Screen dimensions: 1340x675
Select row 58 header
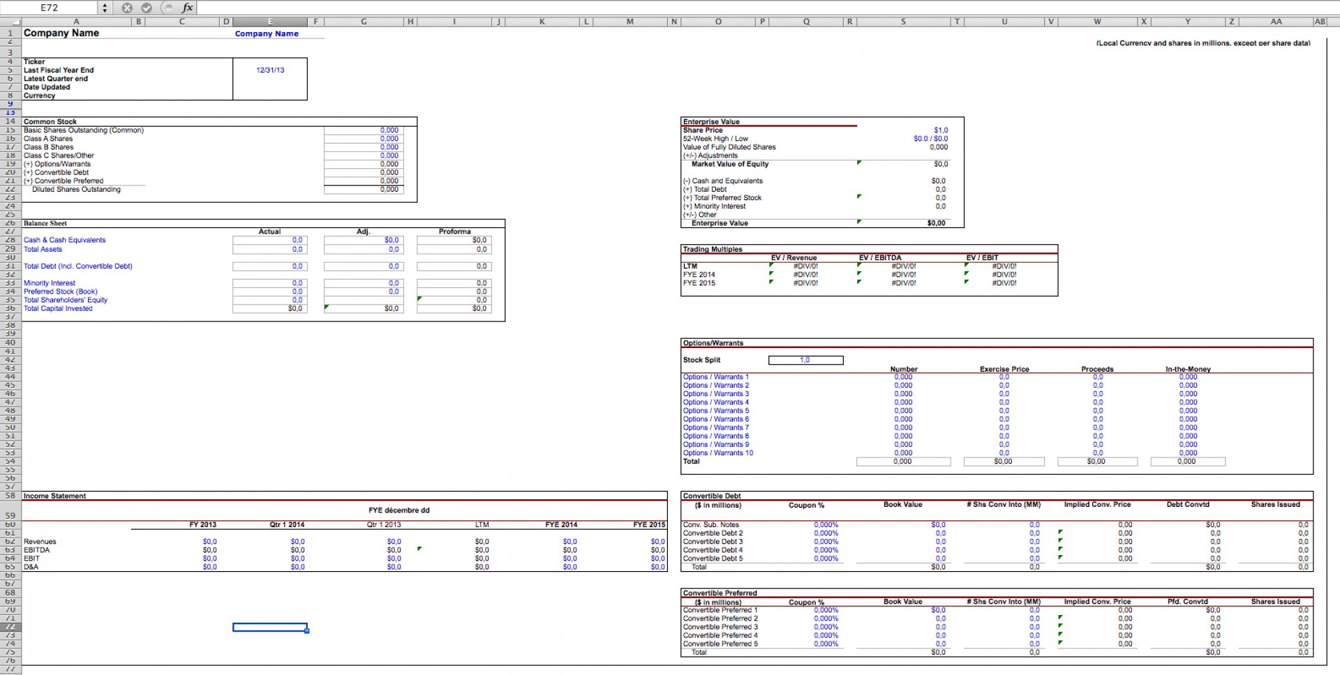coord(10,496)
